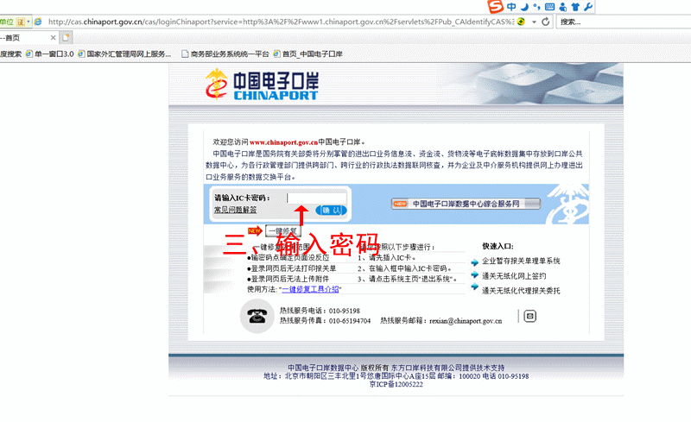Refresh the page with the reload icon
This screenshot has width=691, height=422.
(546, 21)
